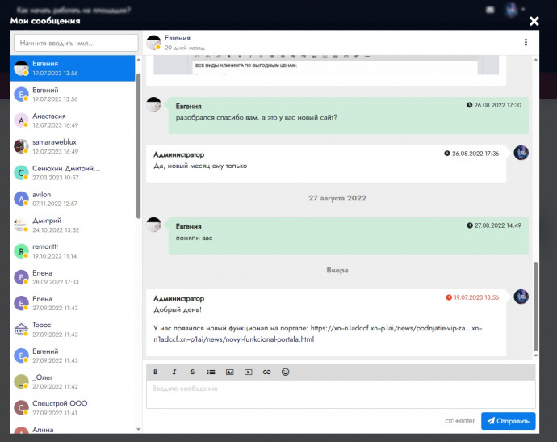This screenshot has height=442, width=557.
Task: Click administrator avatar beside 26.08.2022 17:36 message
Action: (x=521, y=153)
